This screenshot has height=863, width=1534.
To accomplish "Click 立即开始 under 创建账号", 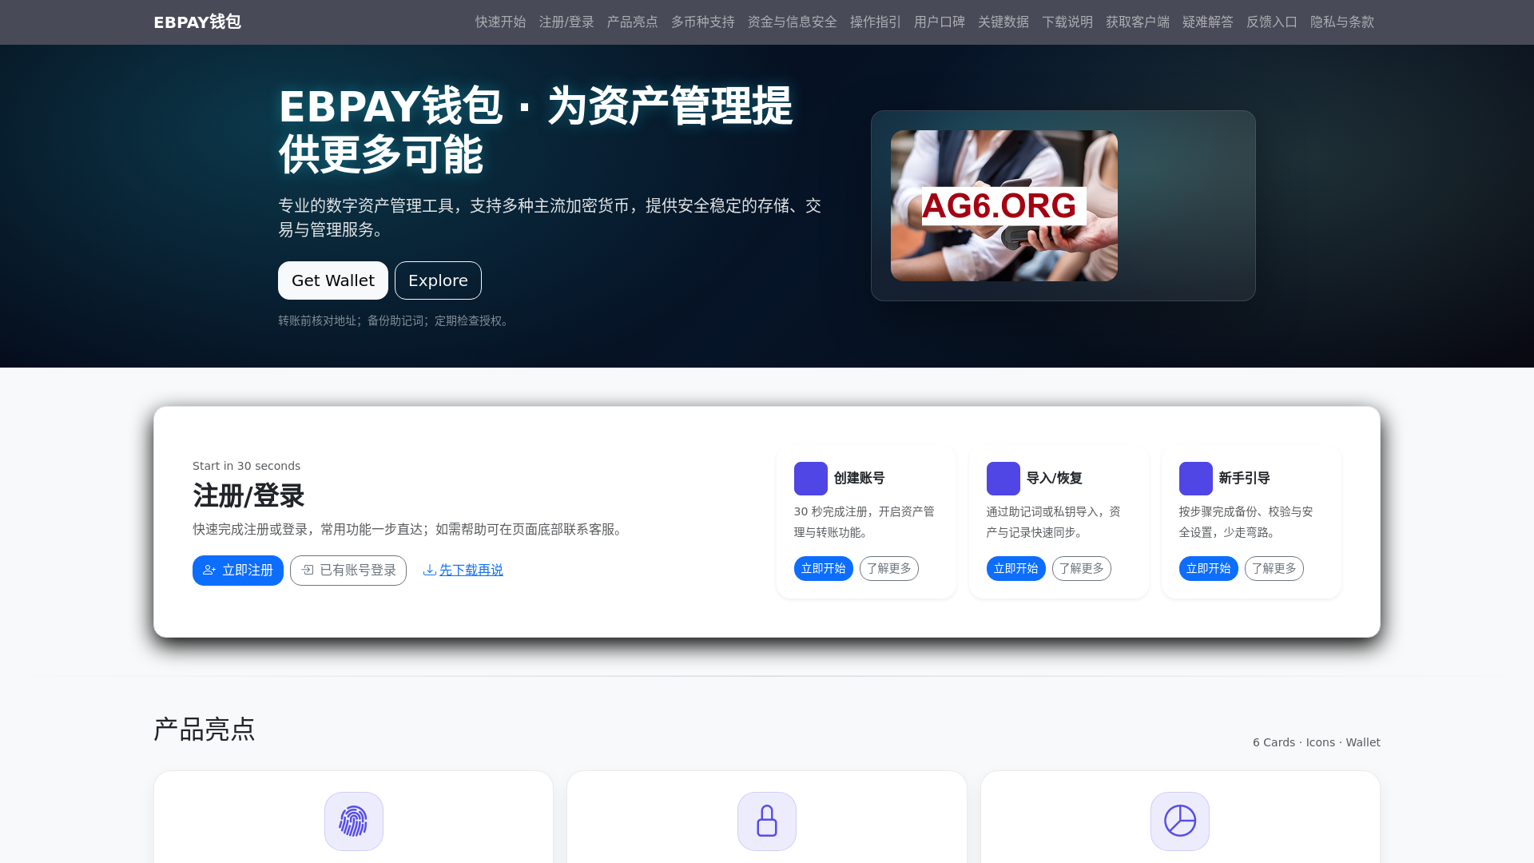I will click(824, 569).
